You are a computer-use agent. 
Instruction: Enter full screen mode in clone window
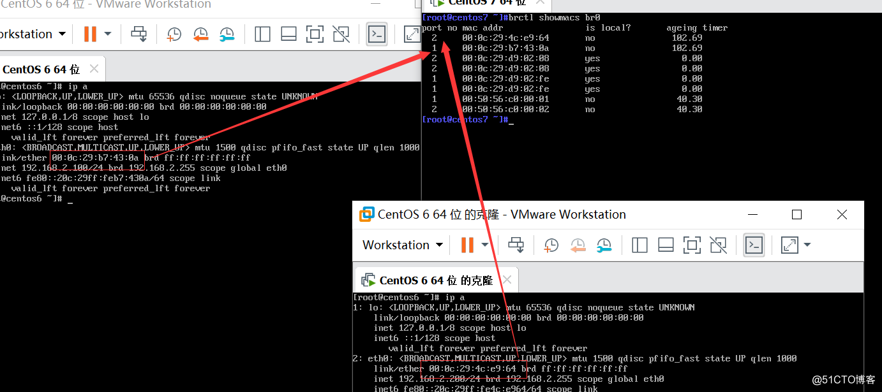click(692, 245)
